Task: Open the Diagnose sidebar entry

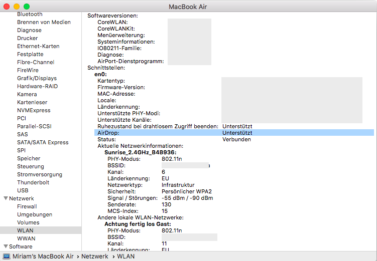Action: point(29,30)
